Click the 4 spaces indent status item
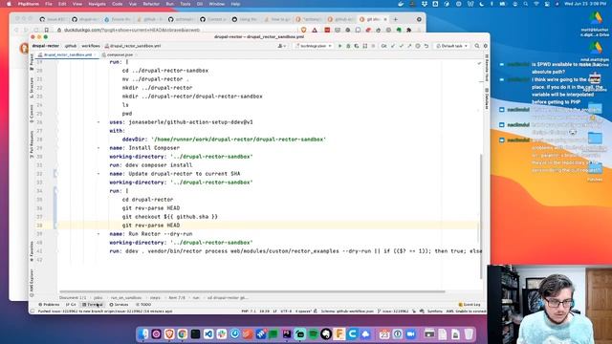This screenshot has width=612, height=344. pyautogui.click(x=304, y=312)
